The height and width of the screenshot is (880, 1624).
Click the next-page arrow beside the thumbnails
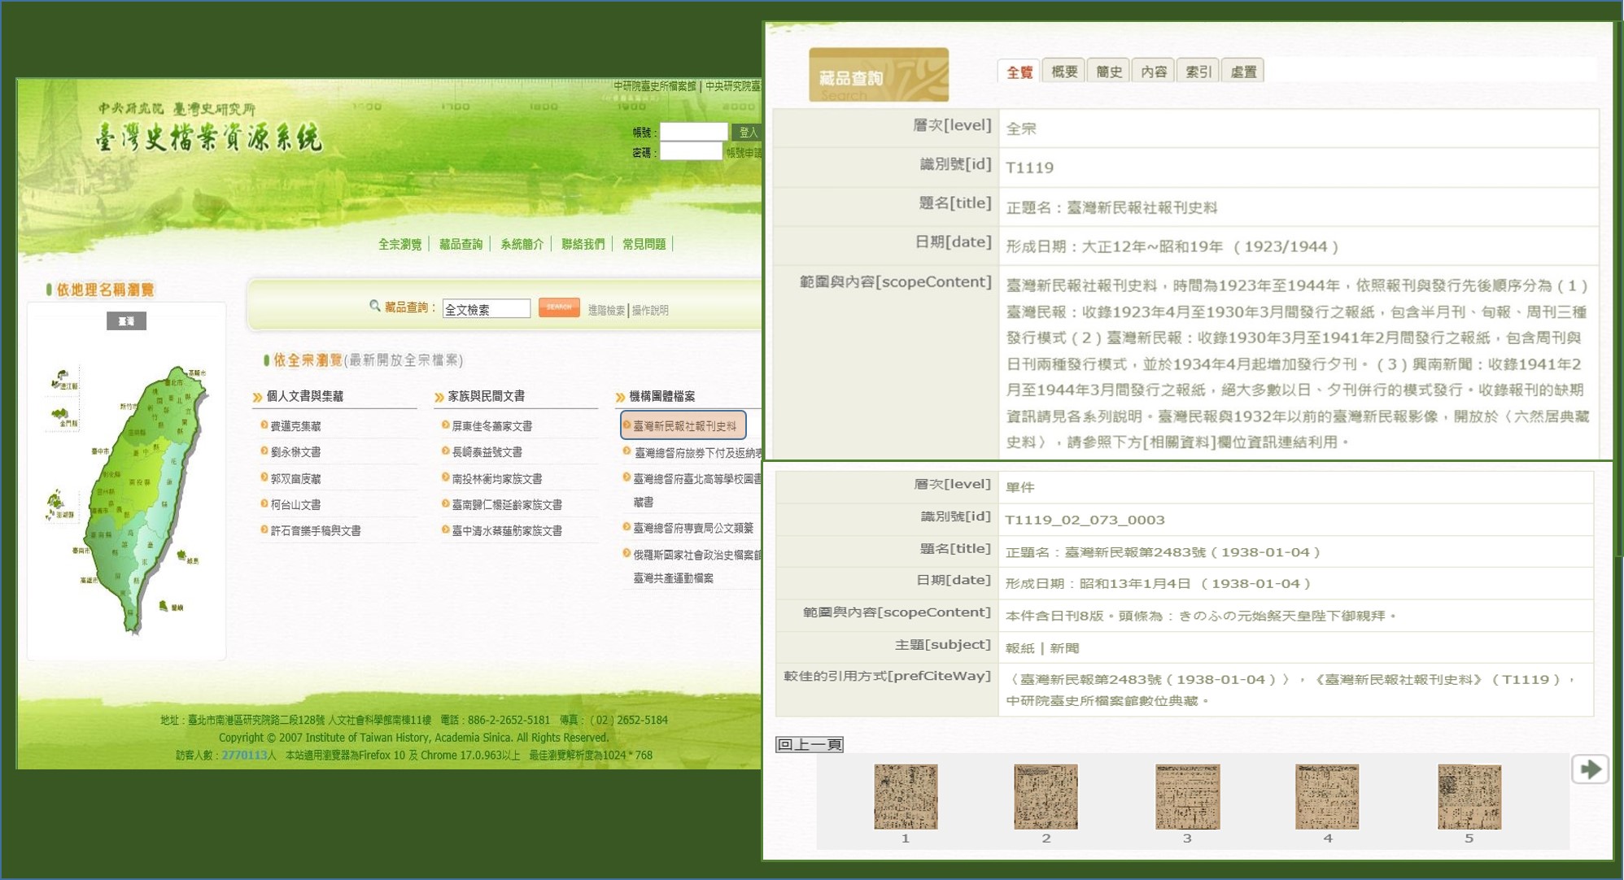1590,769
